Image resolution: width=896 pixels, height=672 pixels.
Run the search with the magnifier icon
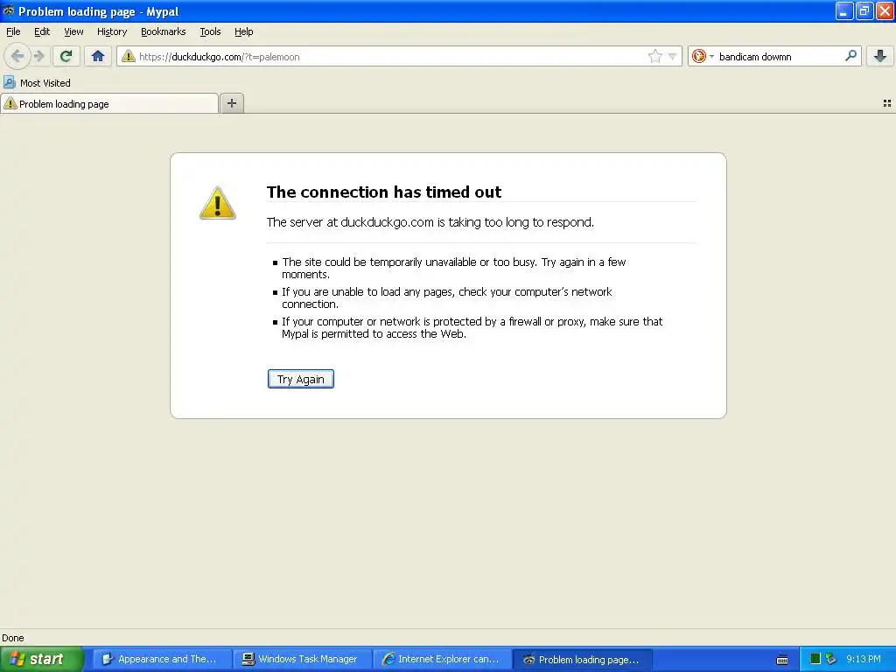(x=850, y=55)
